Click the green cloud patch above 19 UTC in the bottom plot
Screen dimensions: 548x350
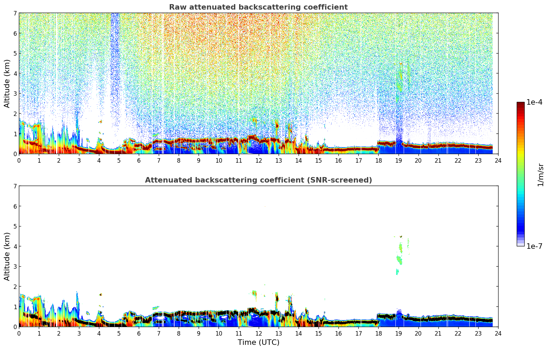click(x=400, y=259)
